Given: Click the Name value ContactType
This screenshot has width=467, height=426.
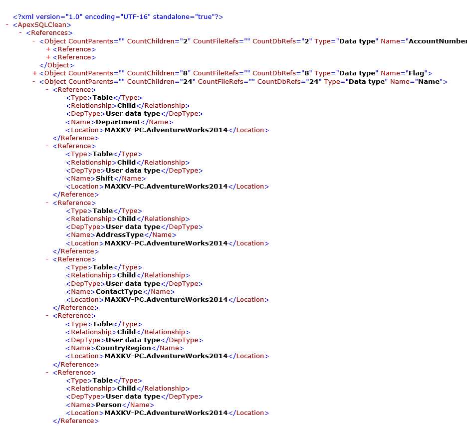Looking at the screenshot, I should 119,292.
